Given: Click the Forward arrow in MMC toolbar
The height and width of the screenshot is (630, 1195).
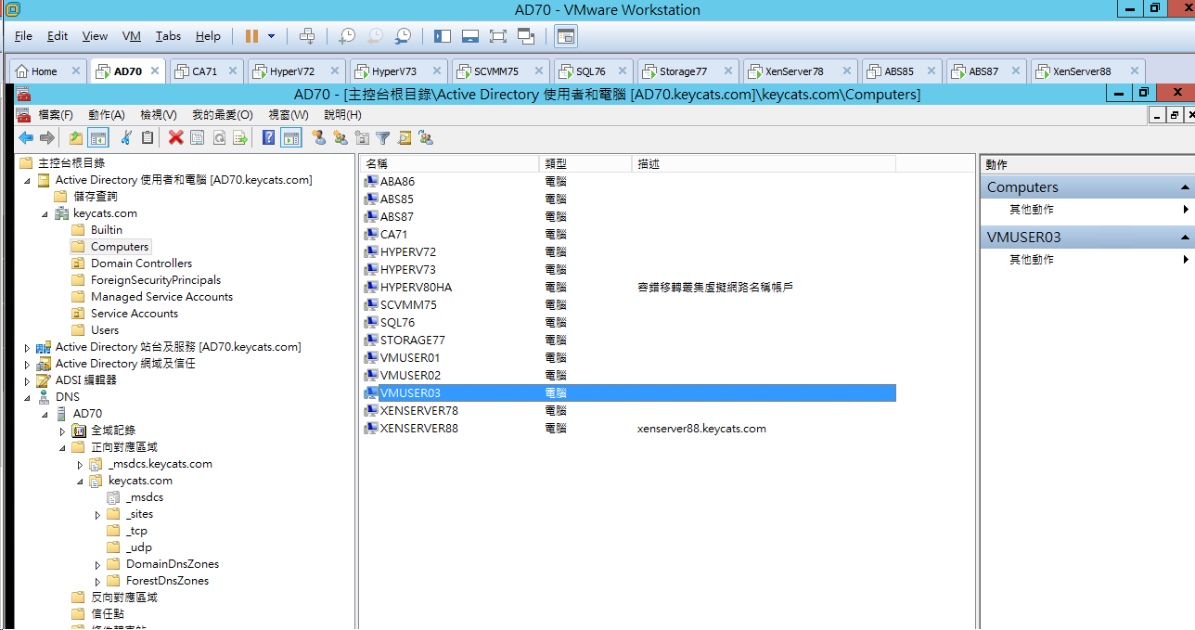Looking at the screenshot, I should pyautogui.click(x=46, y=138).
